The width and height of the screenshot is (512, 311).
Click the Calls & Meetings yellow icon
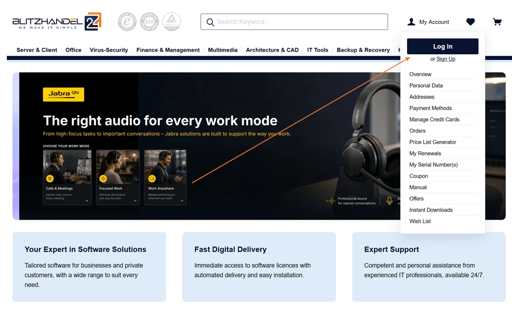[x=50, y=179]
